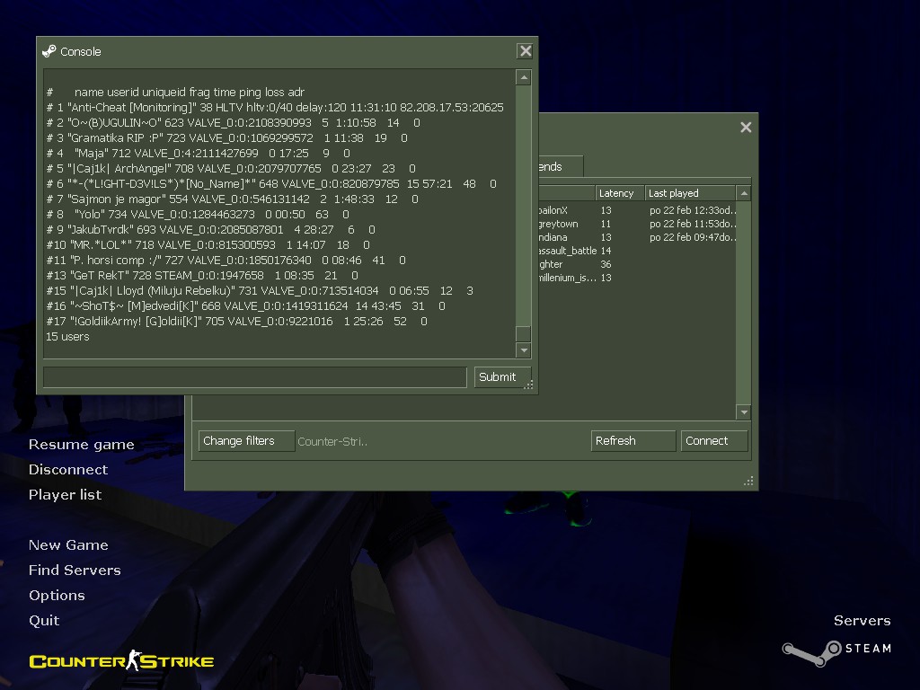Close the server browser window
Image resolution: width=920 pixels, height=690 pixels.
[746, 128]
